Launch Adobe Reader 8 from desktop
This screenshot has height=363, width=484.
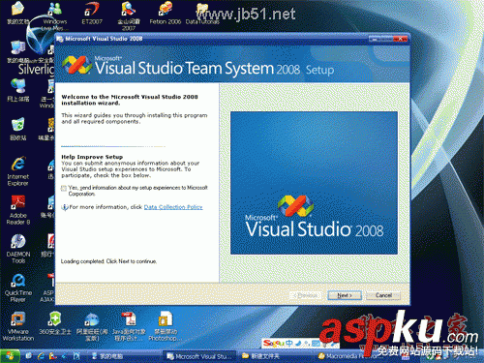18,210
